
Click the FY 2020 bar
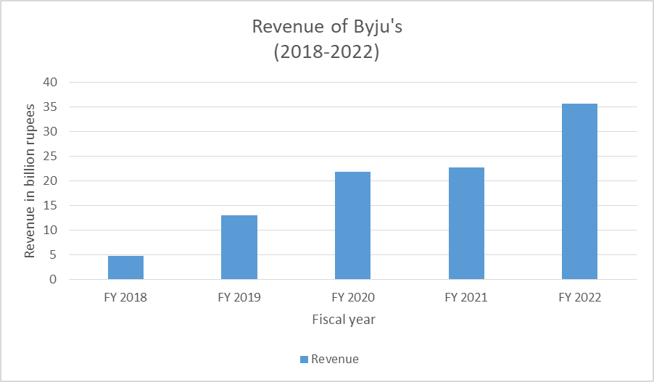pos(352,225)
